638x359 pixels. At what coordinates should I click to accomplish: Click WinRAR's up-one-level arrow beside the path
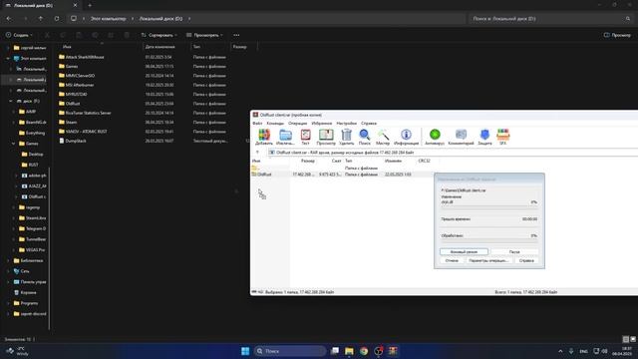point(257,153)
